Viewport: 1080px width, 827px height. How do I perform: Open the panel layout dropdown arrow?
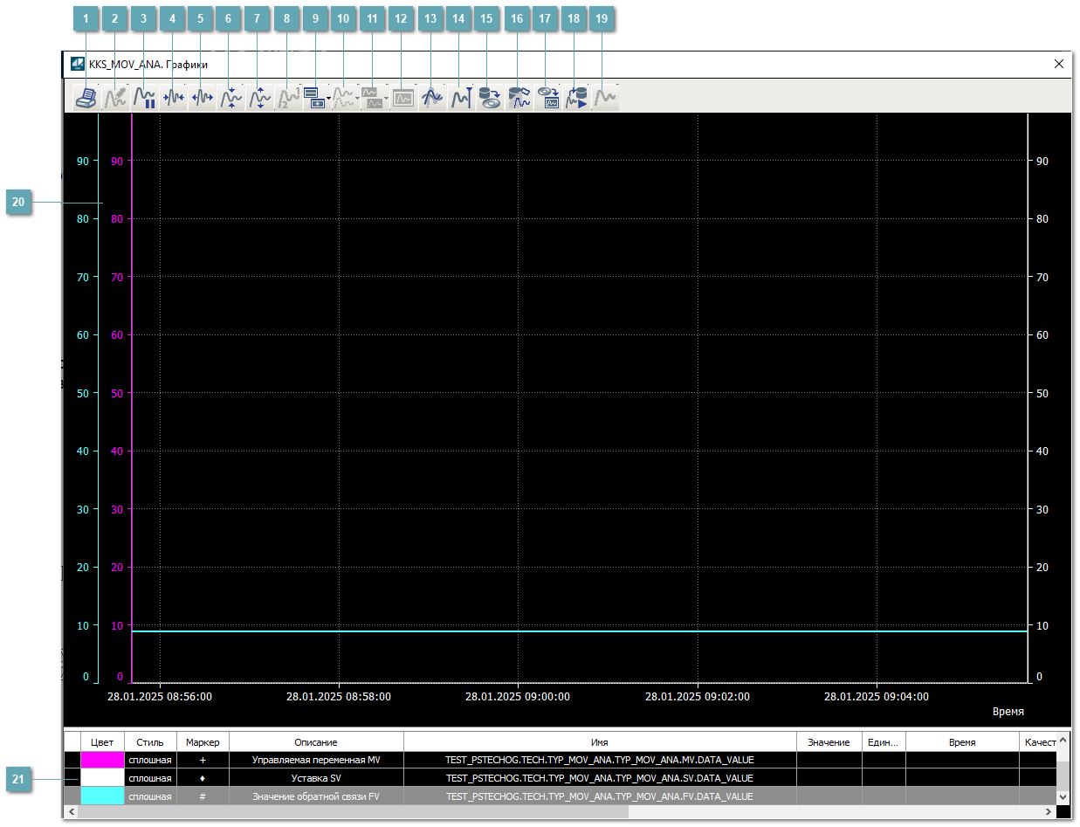pos(328,100)
